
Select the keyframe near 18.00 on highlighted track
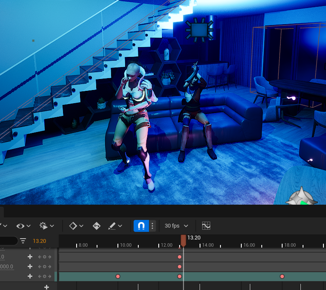pyautogui.click(x=282, y=276)
